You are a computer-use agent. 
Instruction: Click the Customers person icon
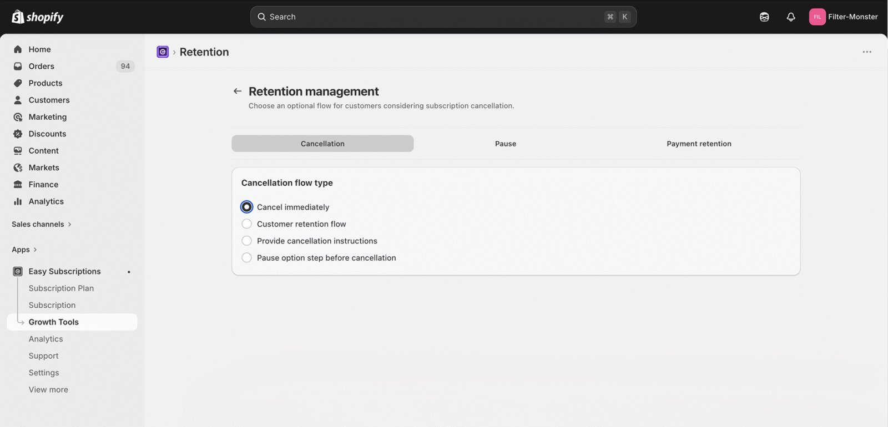[18, 100]
